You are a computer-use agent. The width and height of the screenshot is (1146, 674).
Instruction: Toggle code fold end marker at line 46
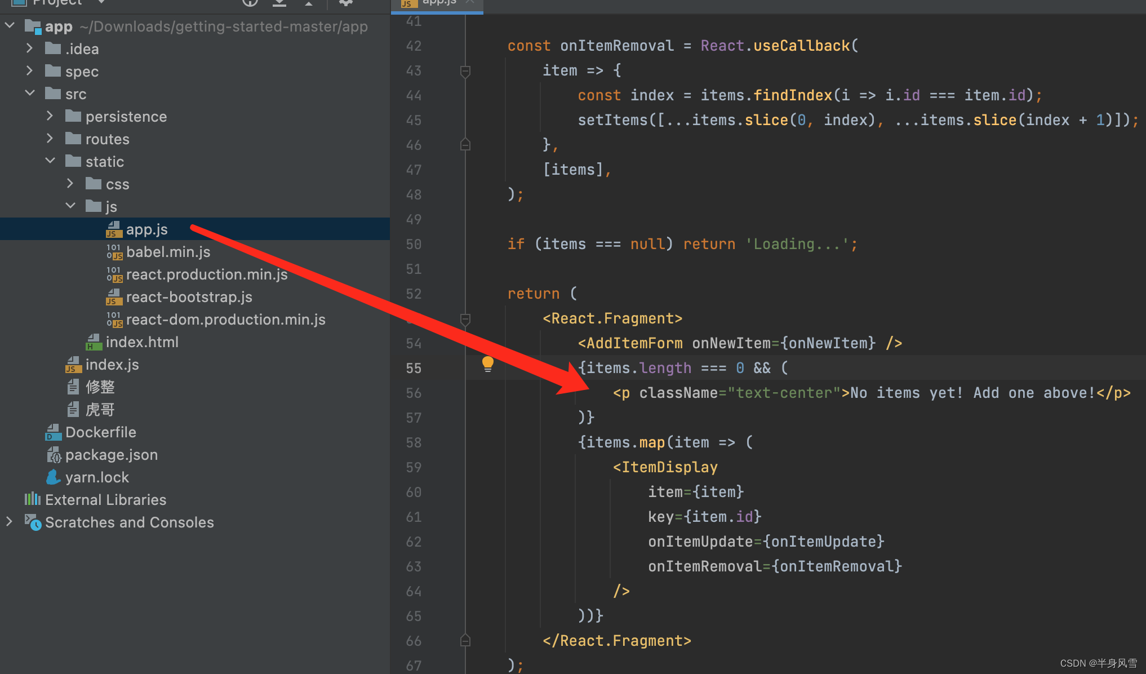pos(465,144)
